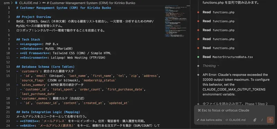Toggle the CLAUDE.md context file chip
This screenshot has width=277, height=129.
point(235,120)
